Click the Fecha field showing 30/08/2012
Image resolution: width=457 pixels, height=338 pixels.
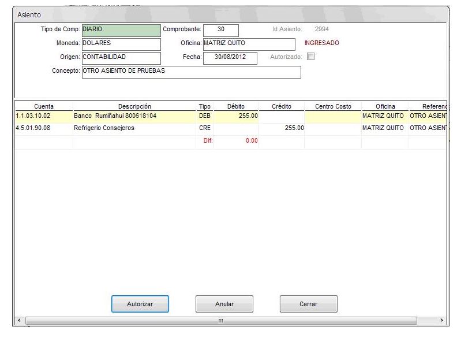click(230, 58)
